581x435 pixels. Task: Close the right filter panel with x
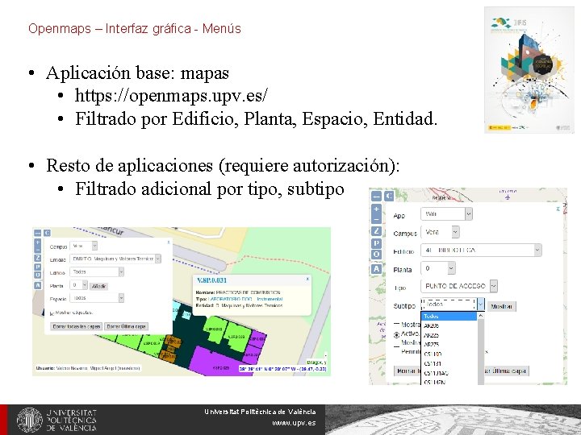558,209
